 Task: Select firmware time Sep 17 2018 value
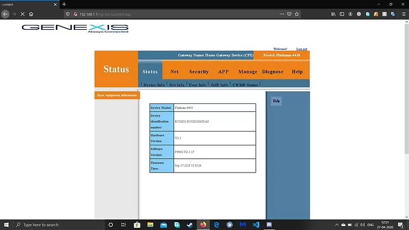[x=188, y=165]
